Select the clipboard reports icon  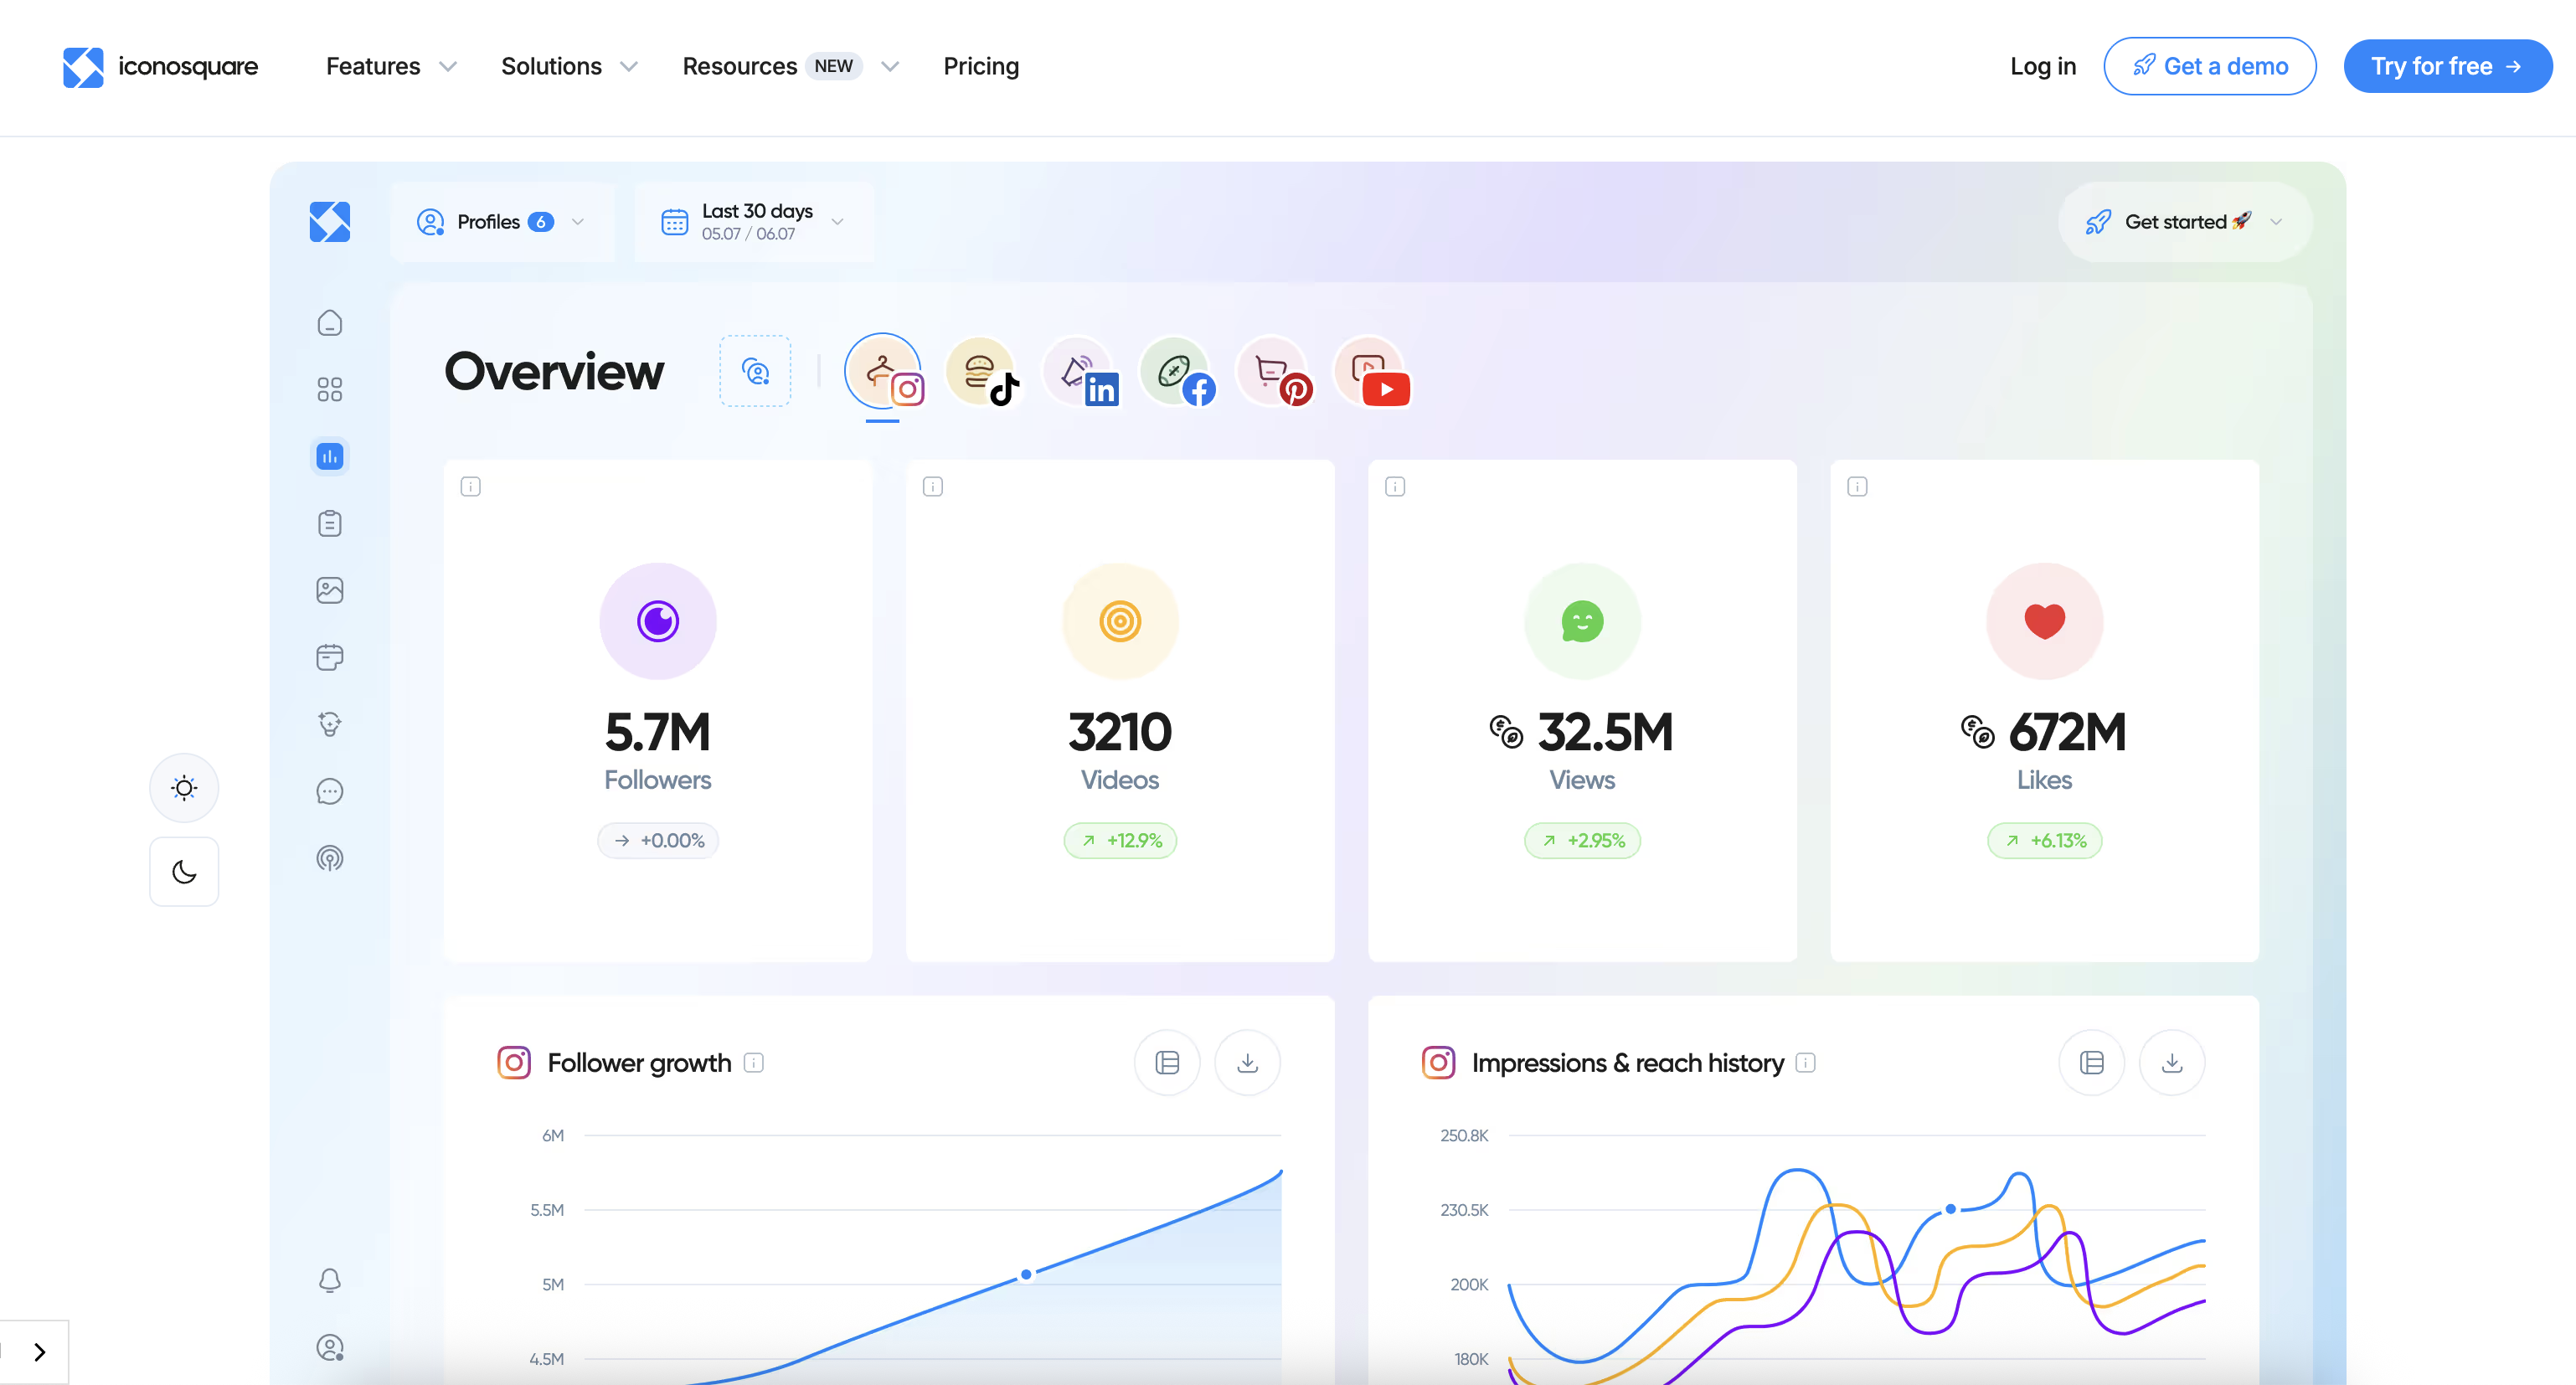(330, 523)
